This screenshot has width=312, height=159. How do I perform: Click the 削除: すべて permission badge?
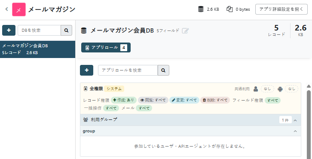(215, 100)
